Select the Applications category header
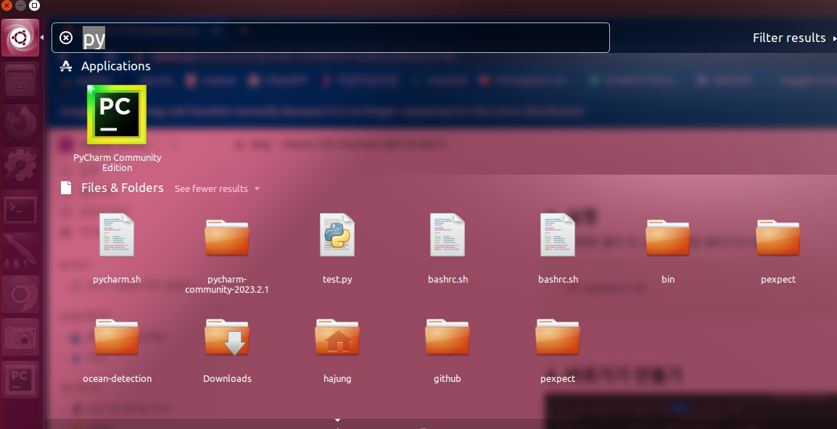The image size is (837, 429). pyautogui.click(x=106, y=66)
